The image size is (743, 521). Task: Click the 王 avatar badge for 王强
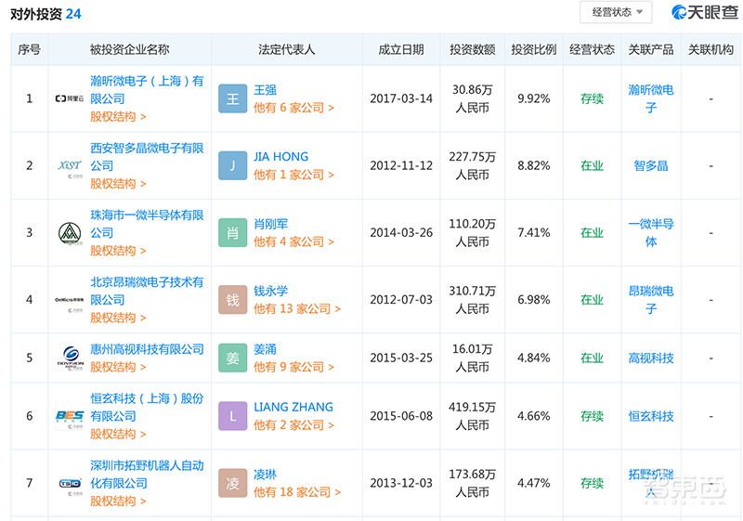233,98
